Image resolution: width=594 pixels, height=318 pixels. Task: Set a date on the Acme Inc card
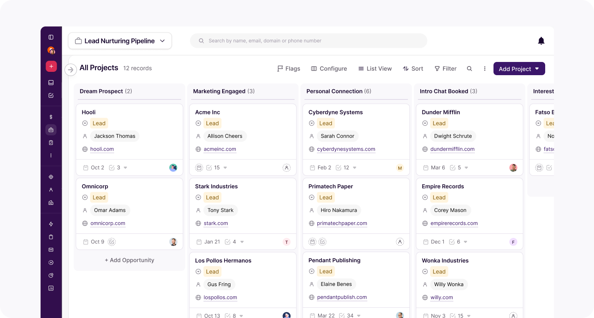tap(199, 168)
